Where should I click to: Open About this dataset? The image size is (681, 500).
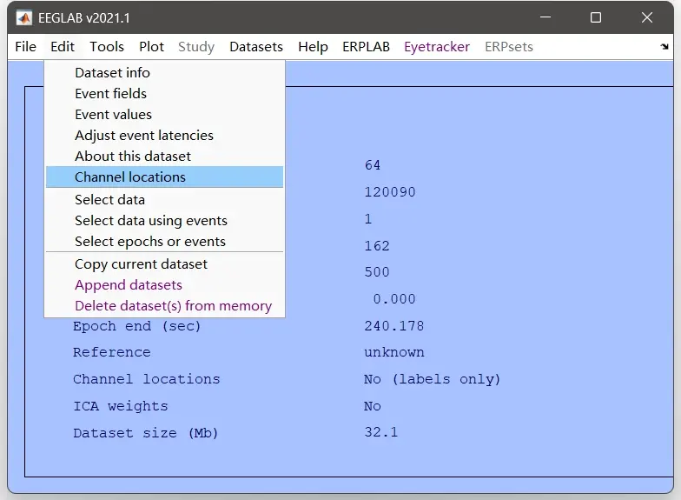click(x=165, y=157)
